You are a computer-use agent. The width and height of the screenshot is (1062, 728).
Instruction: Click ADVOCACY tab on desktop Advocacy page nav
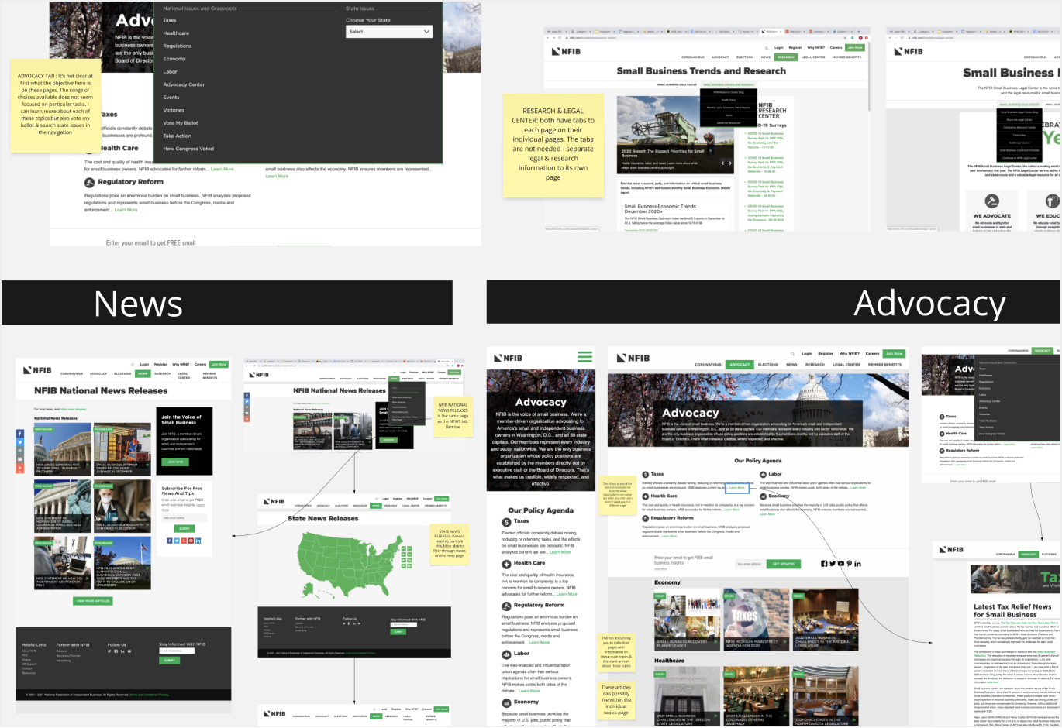[x=740, y=364]
